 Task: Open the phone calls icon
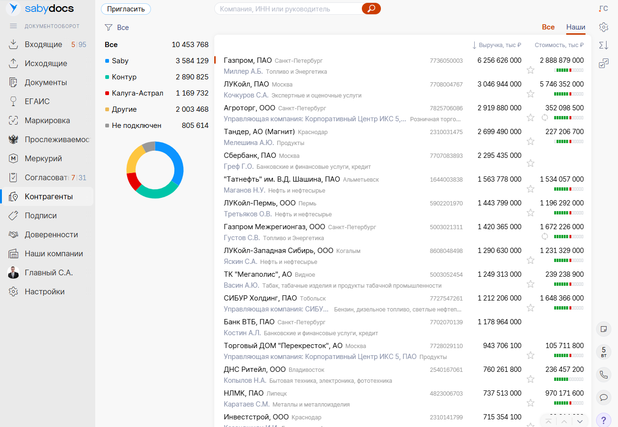click(603, 375)
